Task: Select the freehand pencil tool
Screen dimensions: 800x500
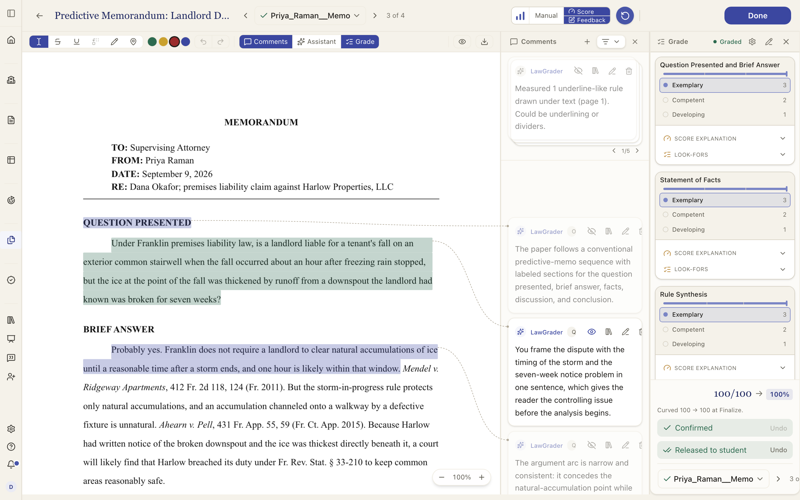Action: [114, 42]
